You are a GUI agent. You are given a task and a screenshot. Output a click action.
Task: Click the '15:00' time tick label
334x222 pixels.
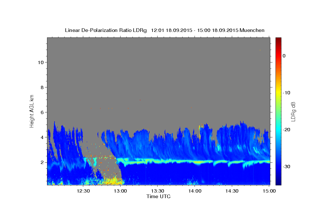pos(269,191)
